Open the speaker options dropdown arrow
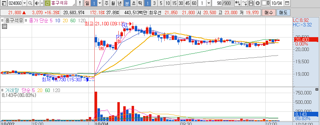The height and width of the screenshot is (125, 320). (42, 3)
